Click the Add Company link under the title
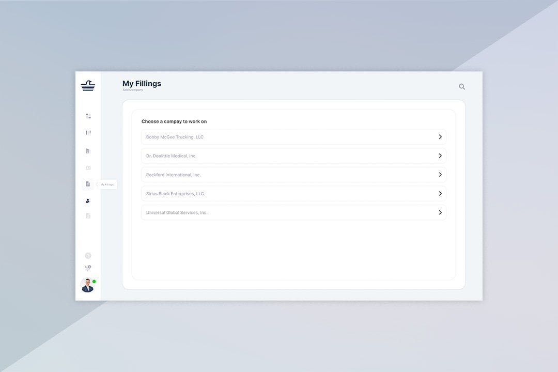 [x=133, y=89]
